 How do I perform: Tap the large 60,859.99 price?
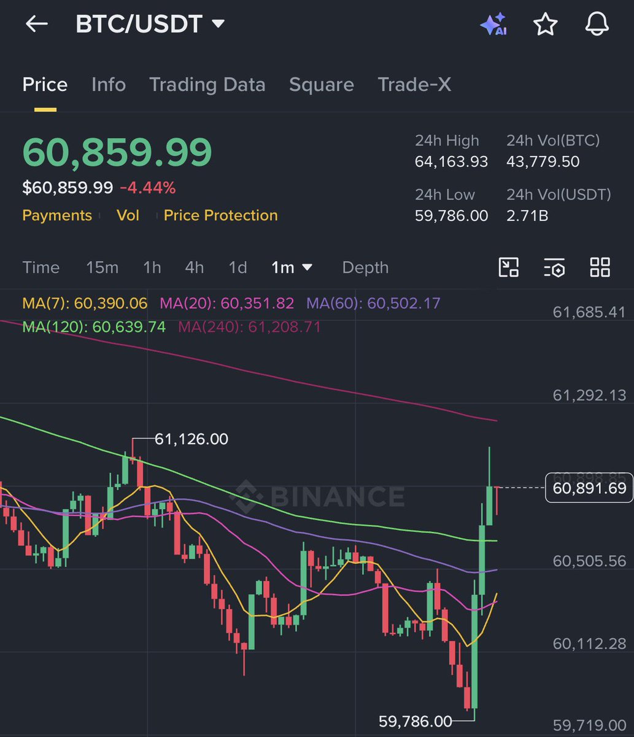tap(117, 153)
